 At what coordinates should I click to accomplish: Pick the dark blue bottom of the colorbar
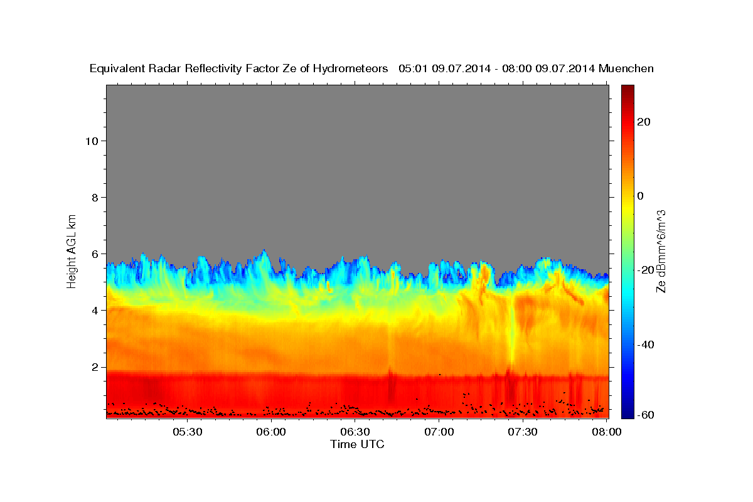627,414
